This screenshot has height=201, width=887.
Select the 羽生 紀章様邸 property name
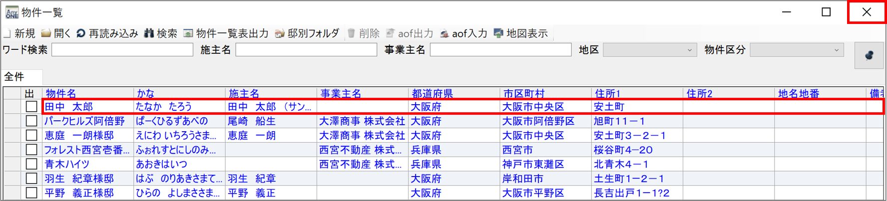tap(79, 179)
